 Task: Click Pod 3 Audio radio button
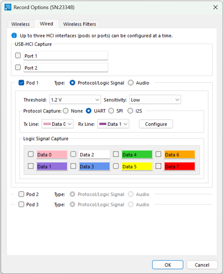tap(131, 204)
